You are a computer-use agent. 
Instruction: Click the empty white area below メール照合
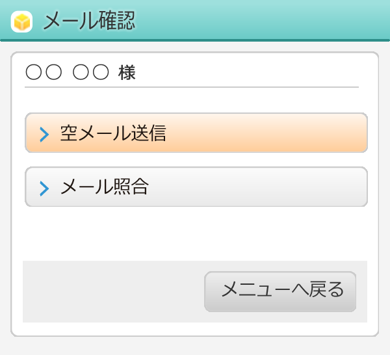195,233
